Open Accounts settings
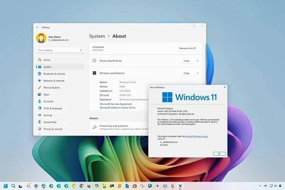 click(x=48, y=101)
